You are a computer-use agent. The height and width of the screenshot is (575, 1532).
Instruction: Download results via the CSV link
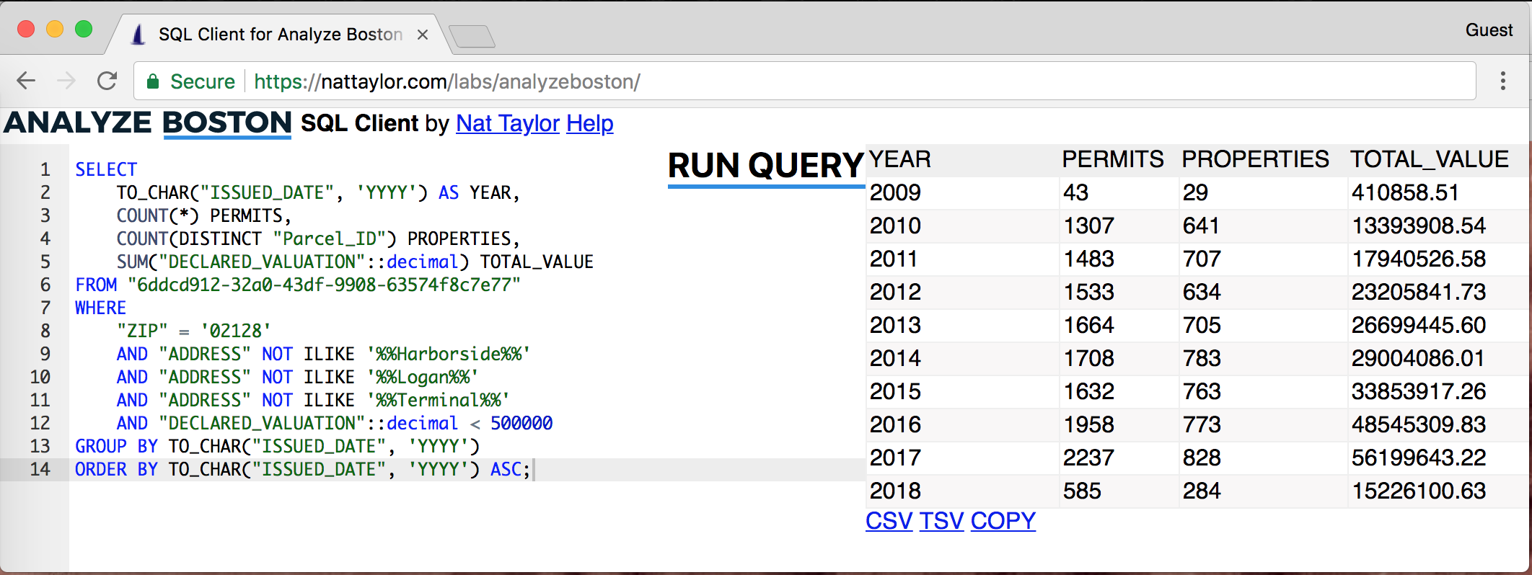point(889,520)
